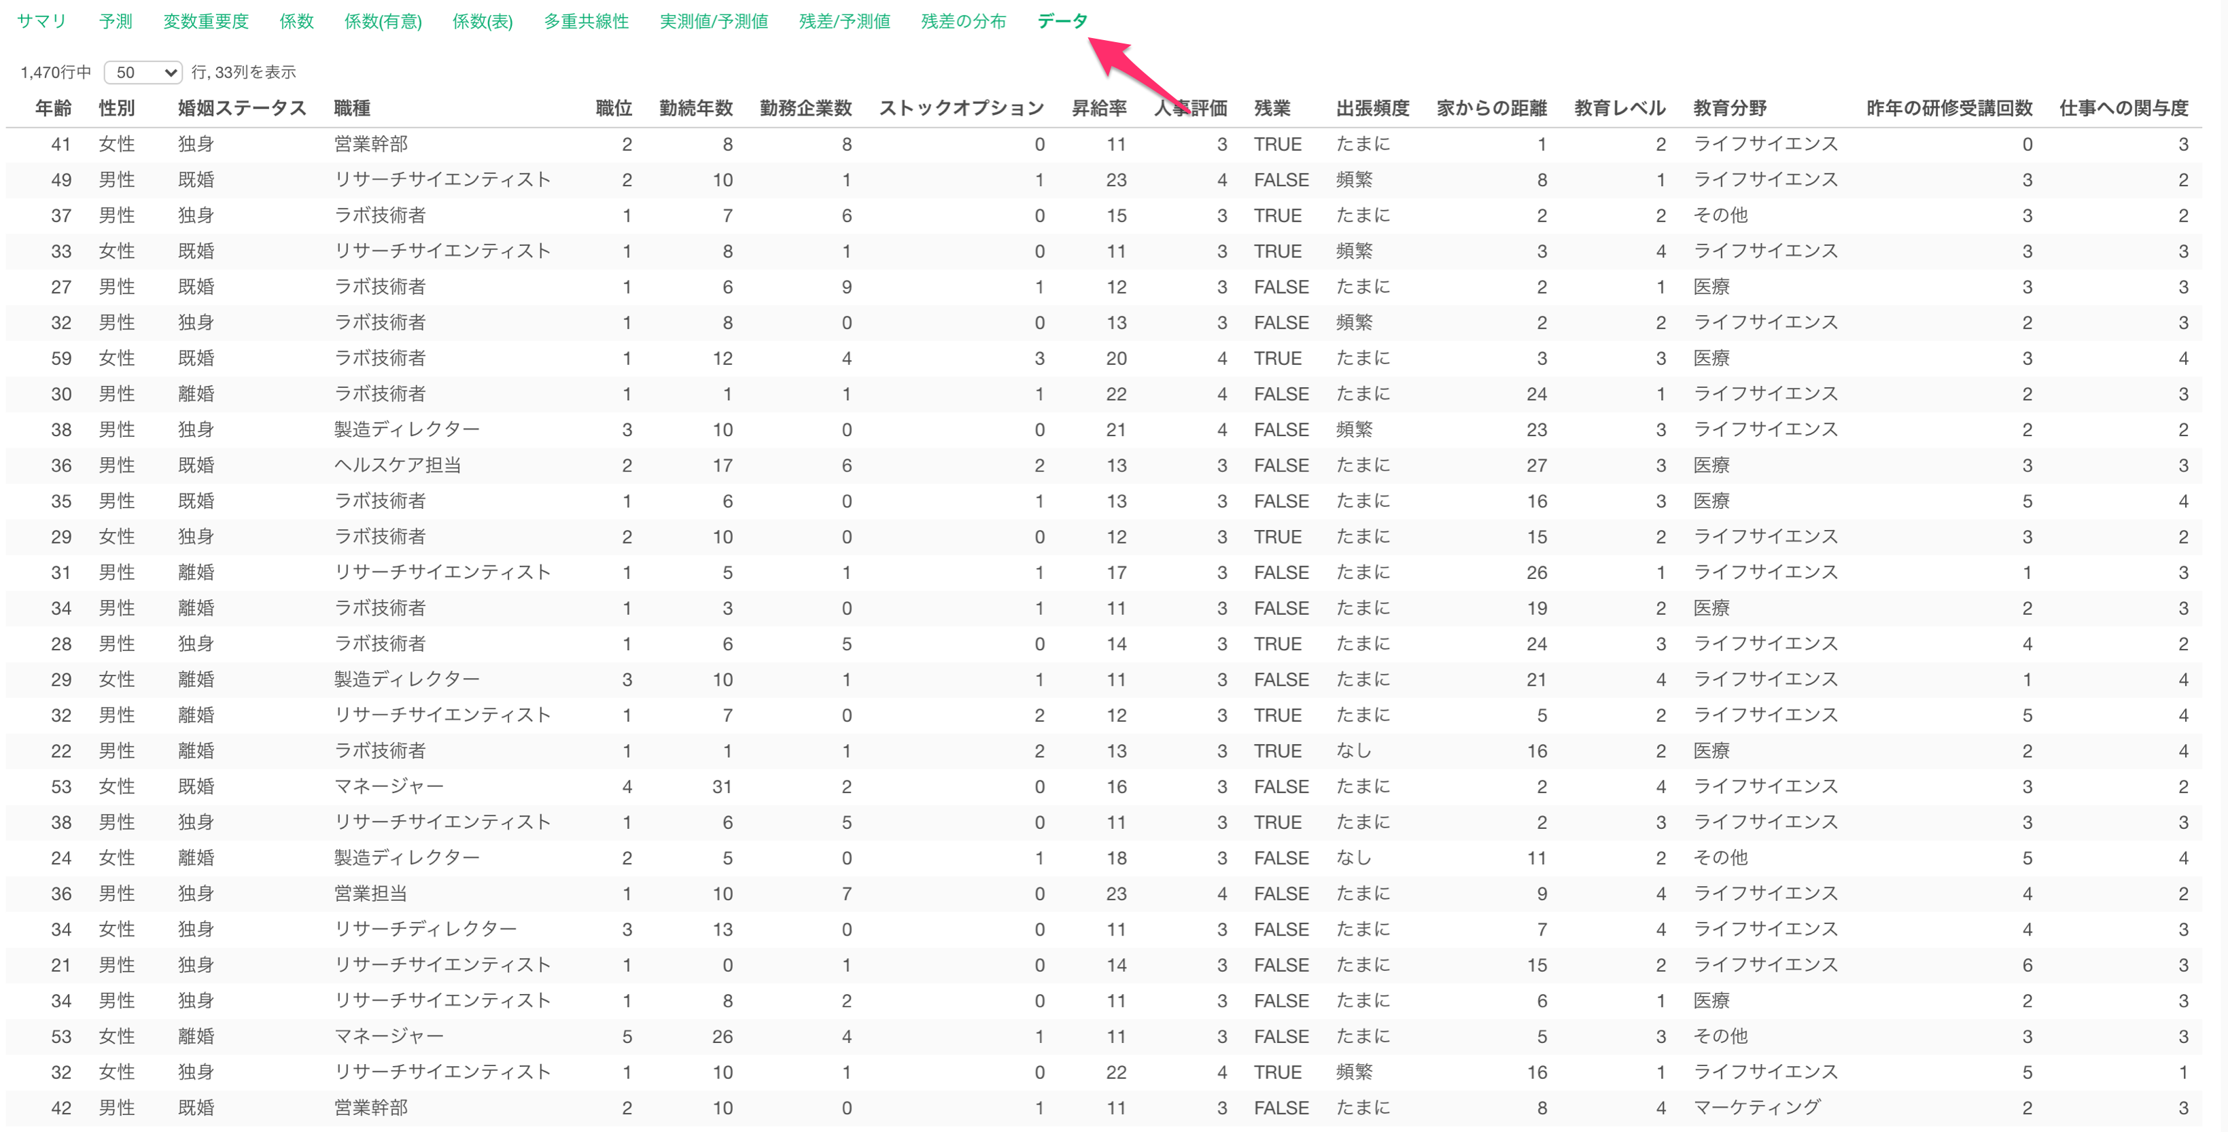This screenshot has width=2228, height=1132.
Task: Click 家からの距離 value 27
Action: coord(1537,465)
